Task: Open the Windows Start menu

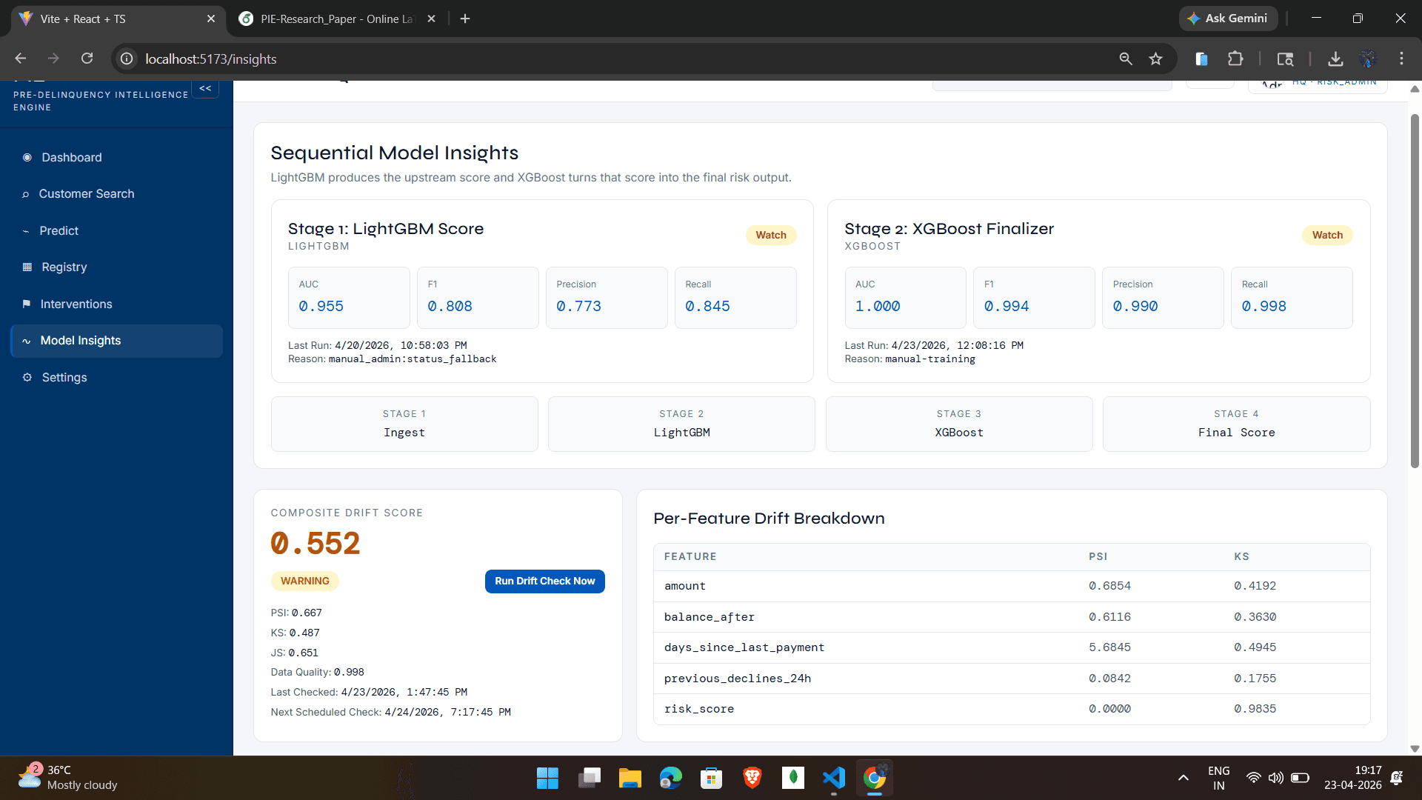Action: 547,778
